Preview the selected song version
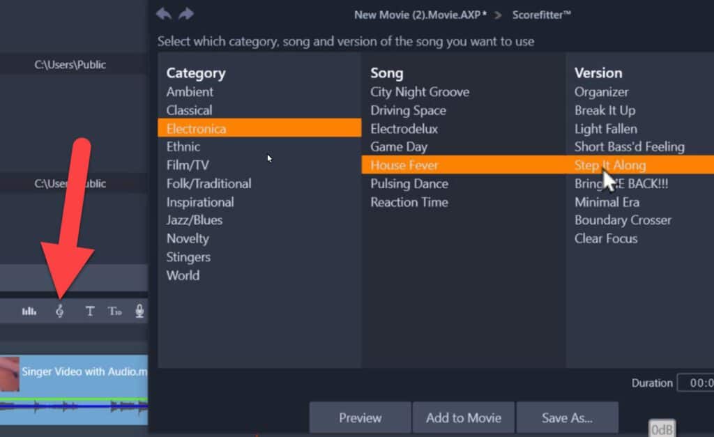 360,417
